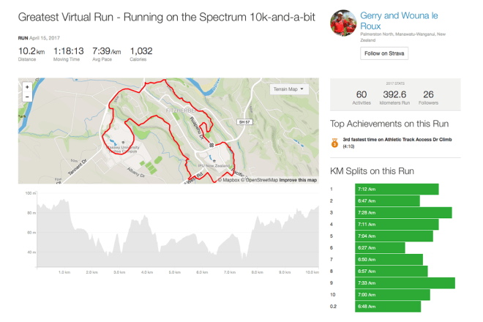Select the KM 6 split bar
The height and width of the screenshot is (322, 483).
point(381,247)
